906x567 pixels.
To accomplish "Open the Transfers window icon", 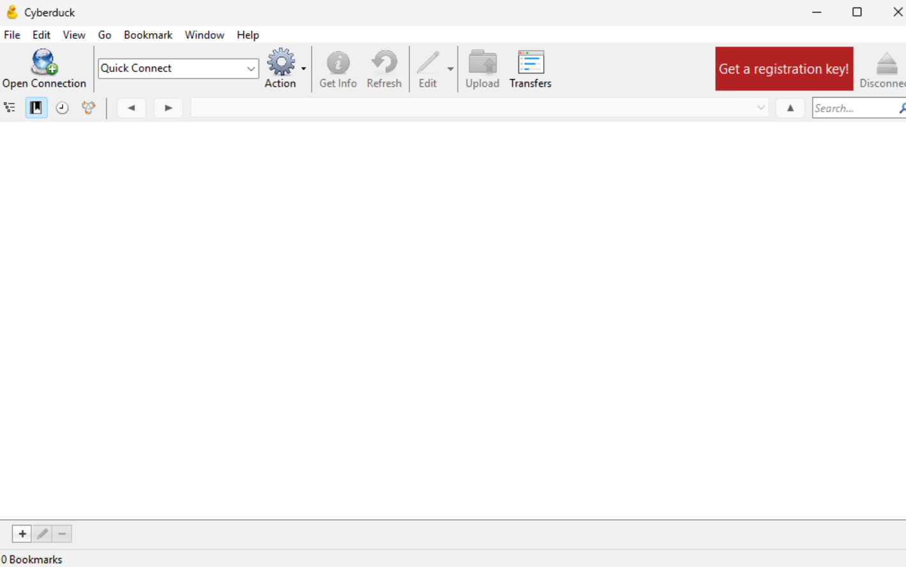I will point(530,63).
